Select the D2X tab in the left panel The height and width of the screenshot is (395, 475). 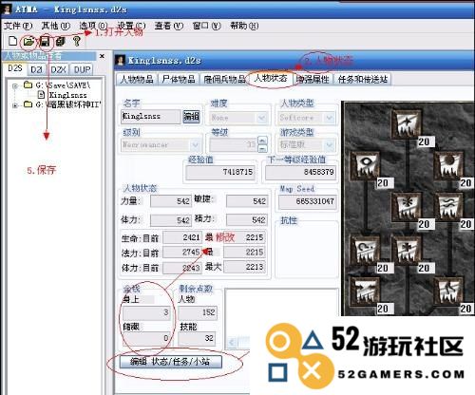(x=58, y=69)
